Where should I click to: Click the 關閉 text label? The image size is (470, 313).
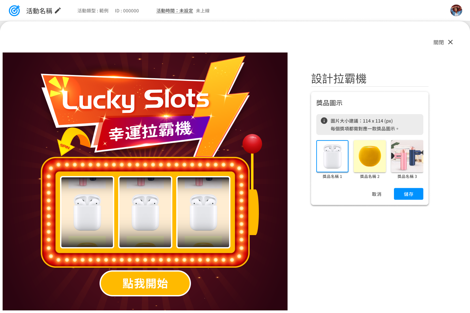(438, 42)
